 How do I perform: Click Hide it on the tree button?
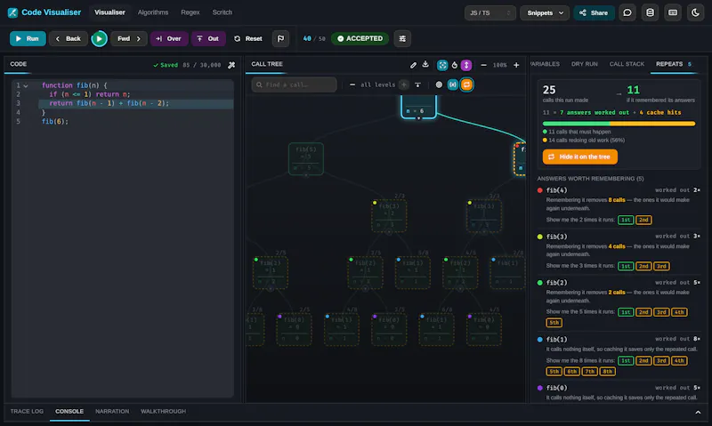click(x=580, y=157)
